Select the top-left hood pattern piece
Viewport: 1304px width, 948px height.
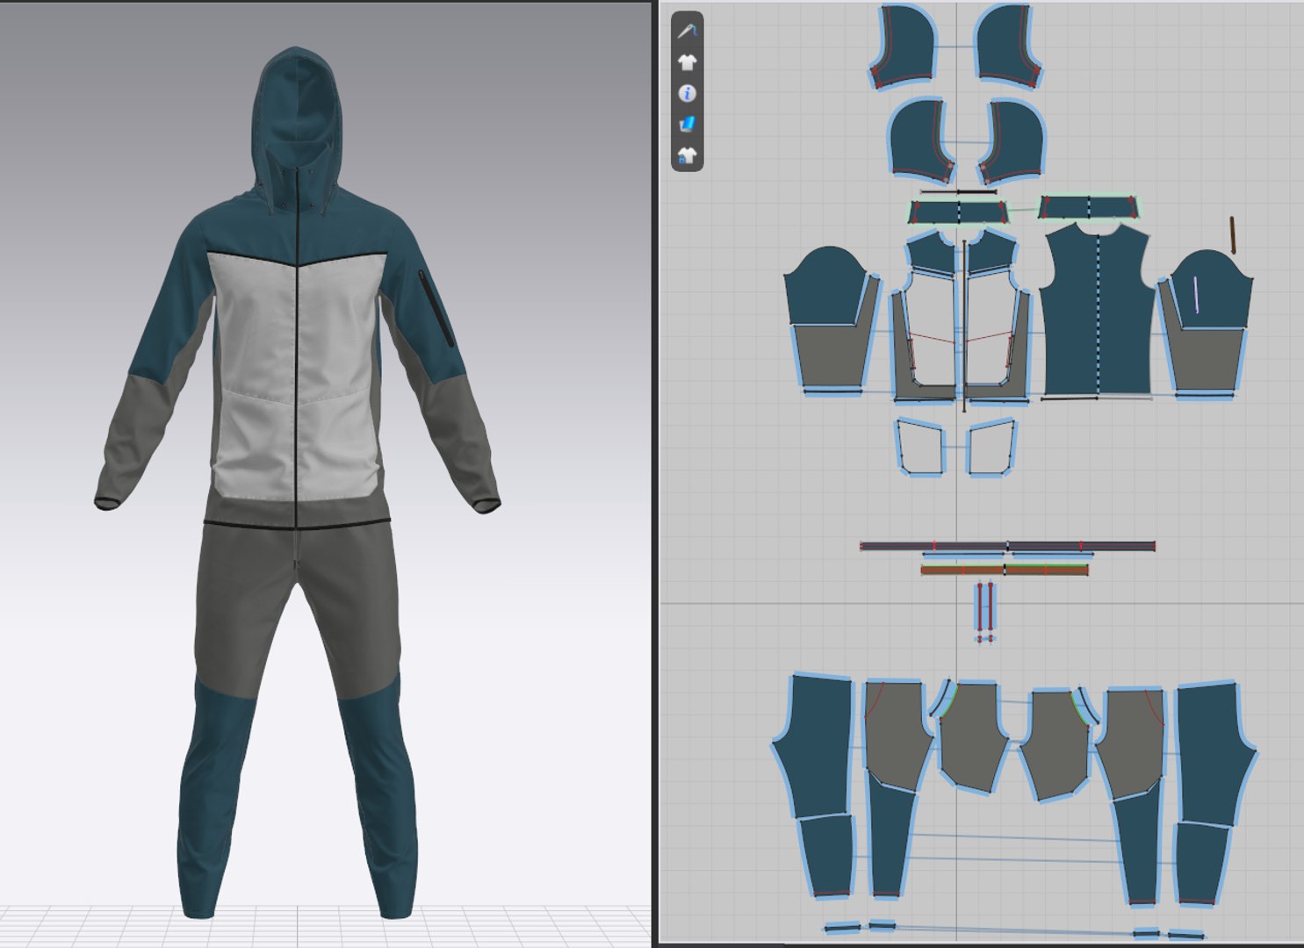904,47
